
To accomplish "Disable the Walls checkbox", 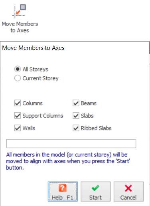I will pos(18,128).
